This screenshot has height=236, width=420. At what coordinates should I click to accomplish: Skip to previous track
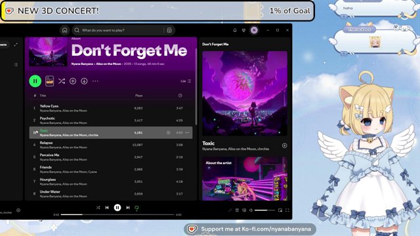[x=107, y=208]
